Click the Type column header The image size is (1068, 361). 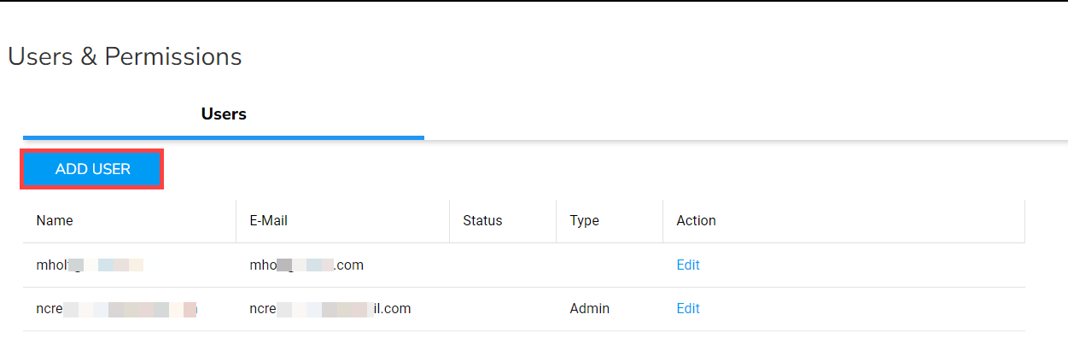coord(584,220)
